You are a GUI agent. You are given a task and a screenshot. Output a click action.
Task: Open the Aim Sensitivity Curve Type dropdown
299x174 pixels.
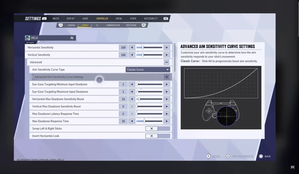tap(148, 69)
